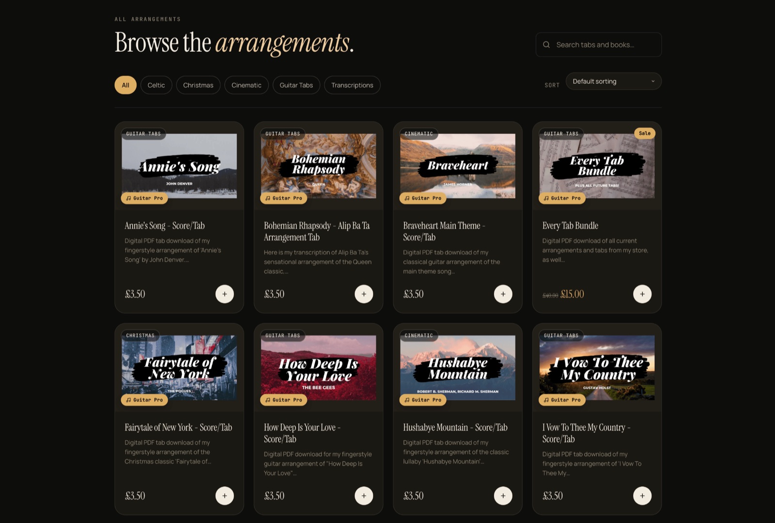Viewport: 775px width, 523px height.
Task: Click Guitar Pro badge on Braveheart card
Action: [x=423, y=198]
